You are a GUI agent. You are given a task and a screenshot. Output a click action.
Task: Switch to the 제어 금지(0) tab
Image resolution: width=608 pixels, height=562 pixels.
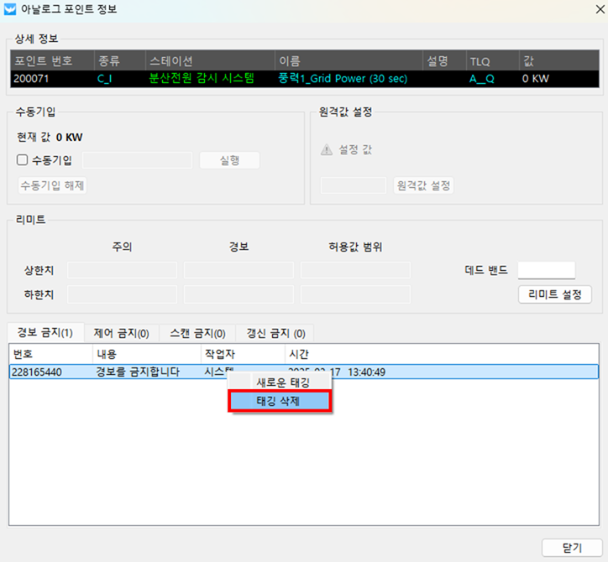click(121, 333)
